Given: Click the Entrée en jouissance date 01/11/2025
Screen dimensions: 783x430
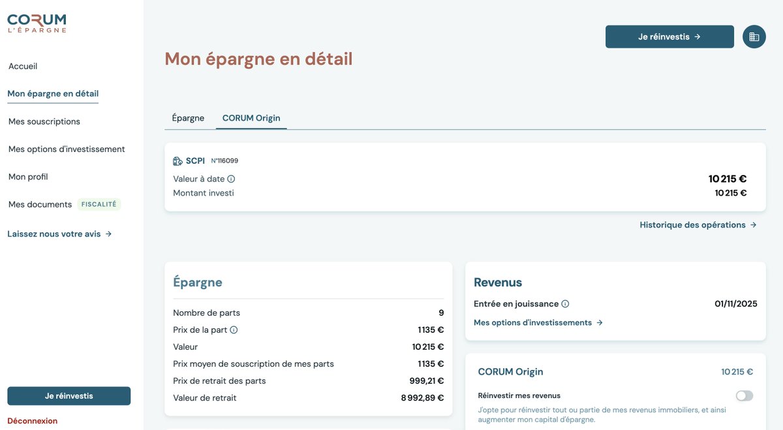Looking at the screenshot, I should pyautogui.click(x=736, y=303).
